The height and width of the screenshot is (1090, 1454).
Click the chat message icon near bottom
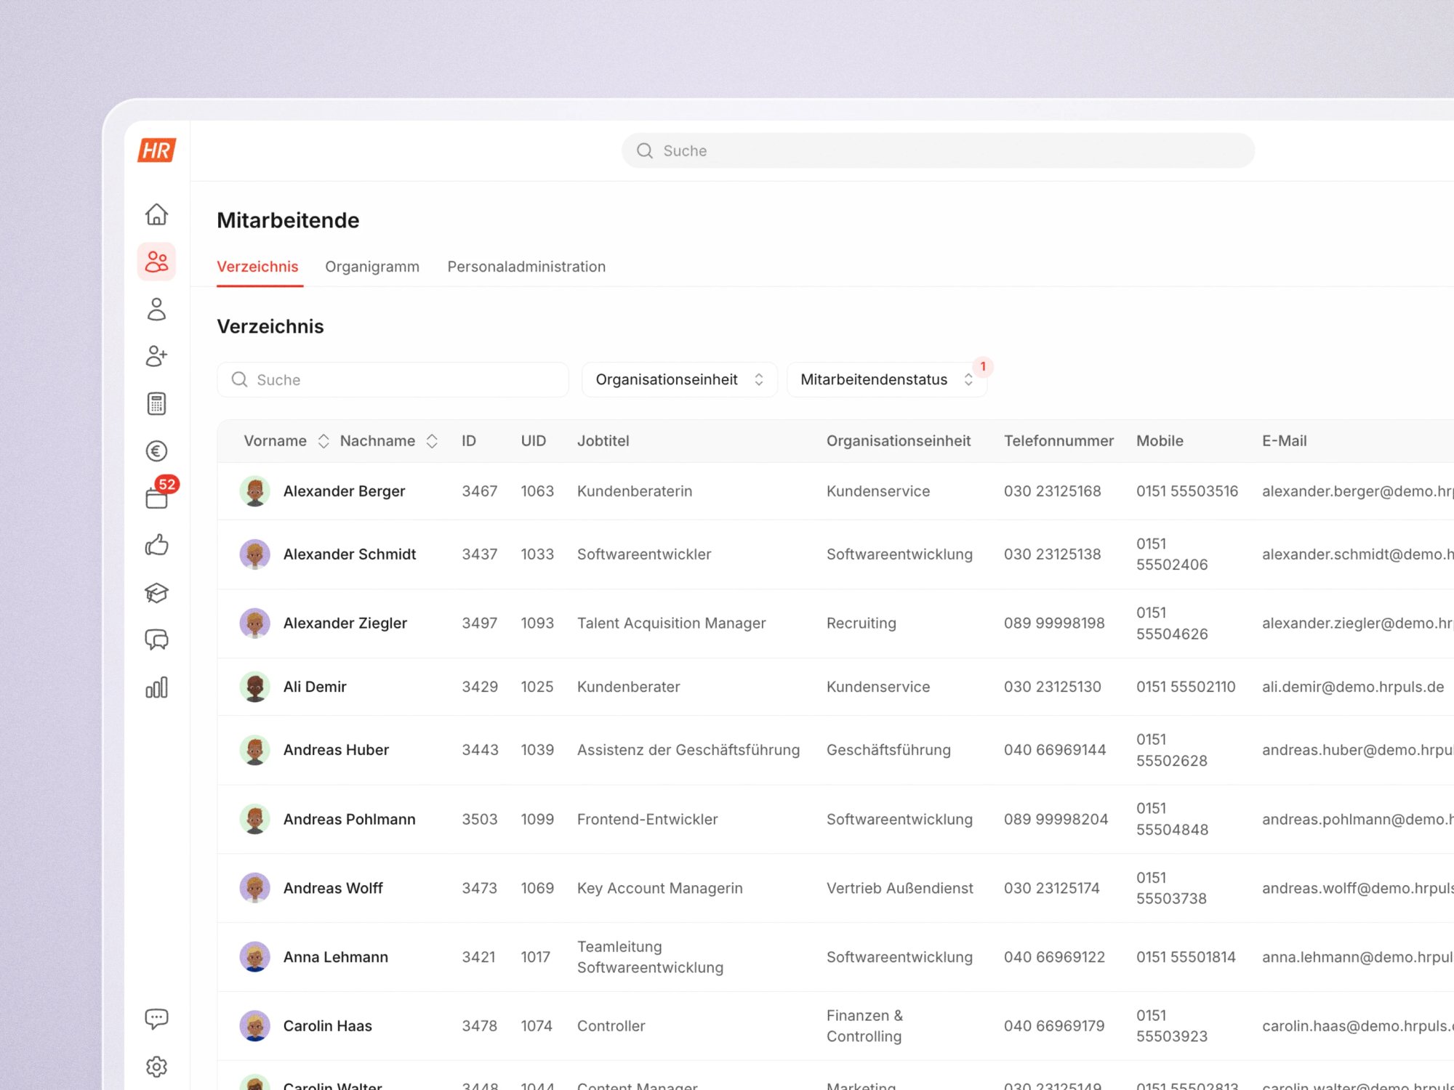pyautogui.click(x=156, y=1019)
